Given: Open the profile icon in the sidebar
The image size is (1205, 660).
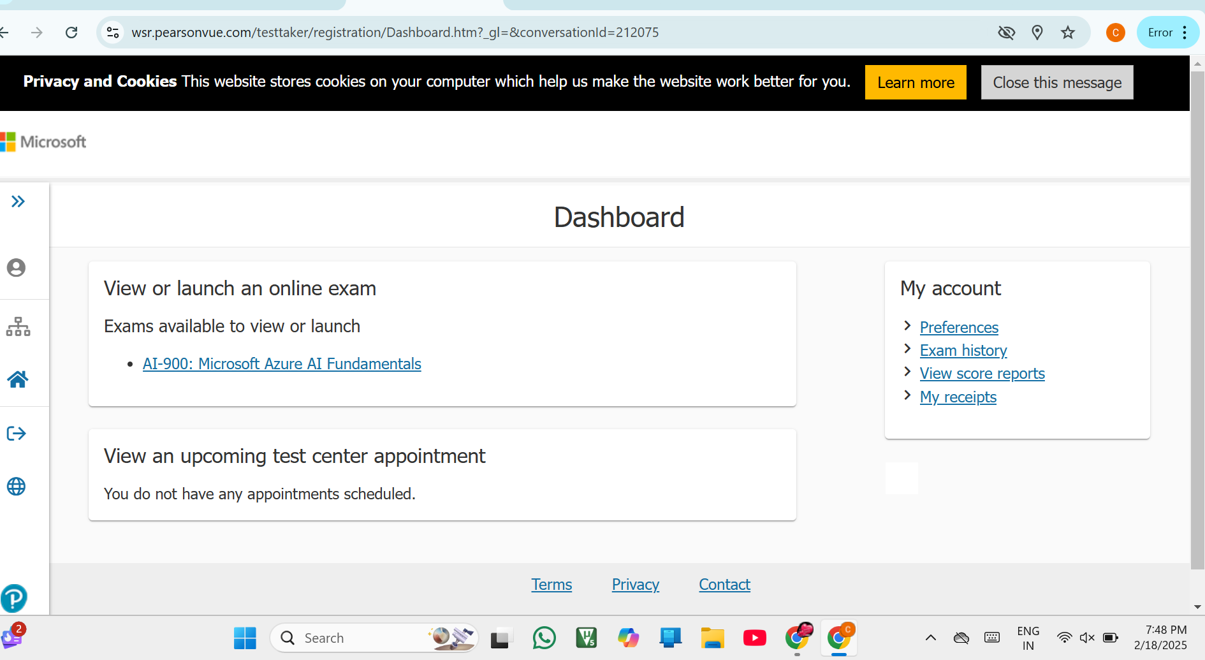Looking at the screenshot, I should [x=17, y=268].
